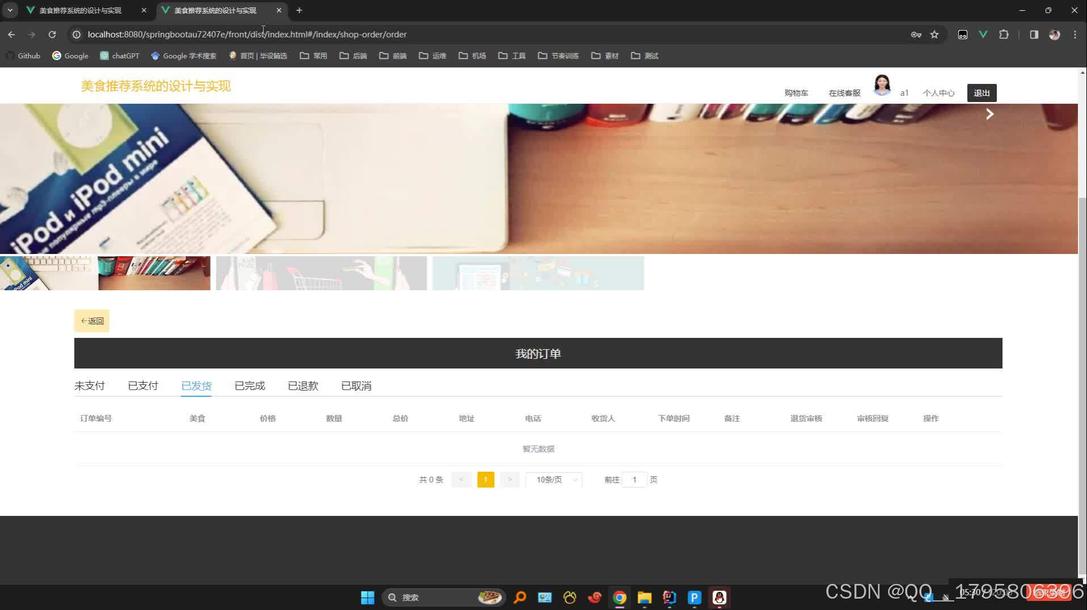Log out with the 退出 button
The image size is (1087, 610).
pos(981,93)
